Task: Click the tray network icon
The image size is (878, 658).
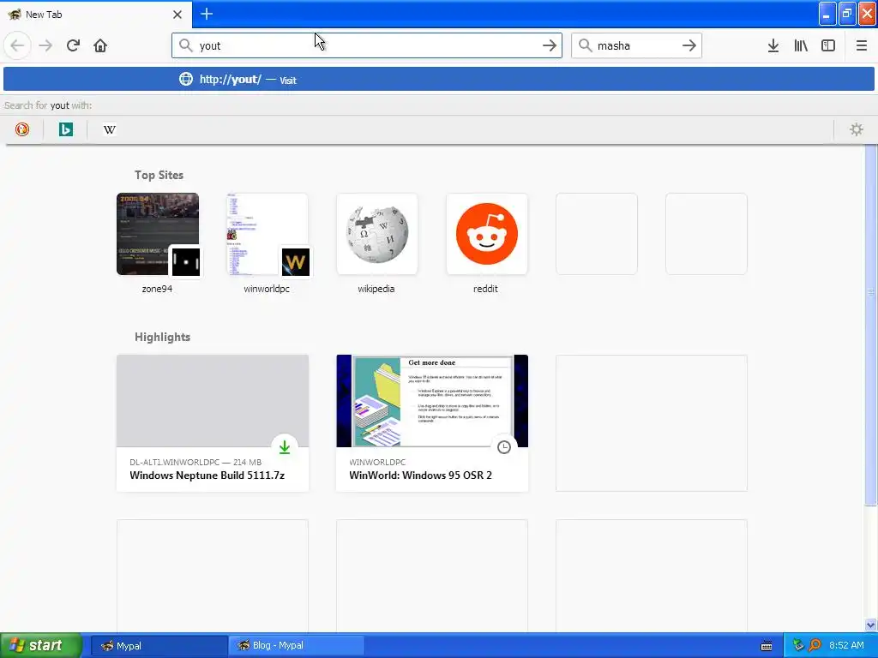Action: 798,645
